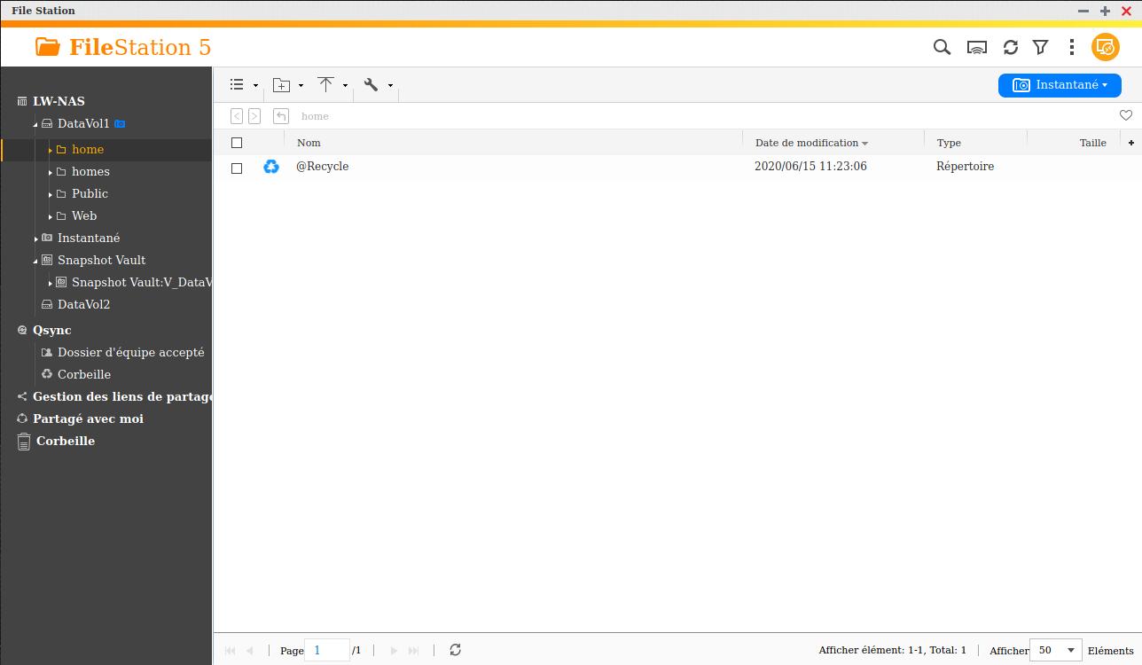Select Partagé avec moi in sidebar
Viewport: 1142px width, 665px height.
[x=88, y=419]
